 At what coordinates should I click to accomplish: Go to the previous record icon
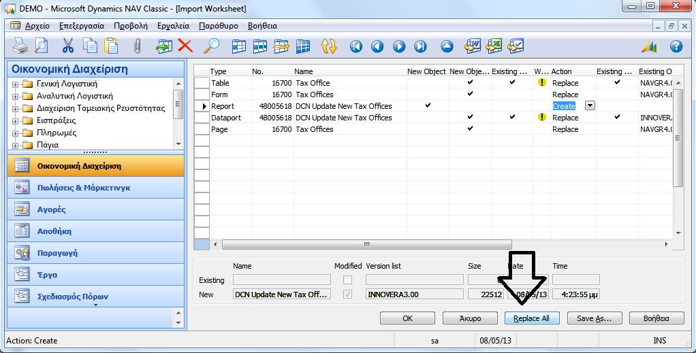(377, 46)
